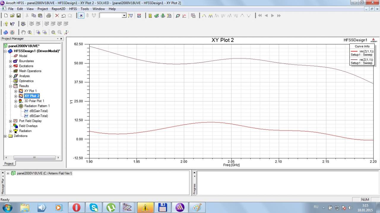
Task: Switch to the Project tab
Action: pyautogui.click(x=9, y=164)
